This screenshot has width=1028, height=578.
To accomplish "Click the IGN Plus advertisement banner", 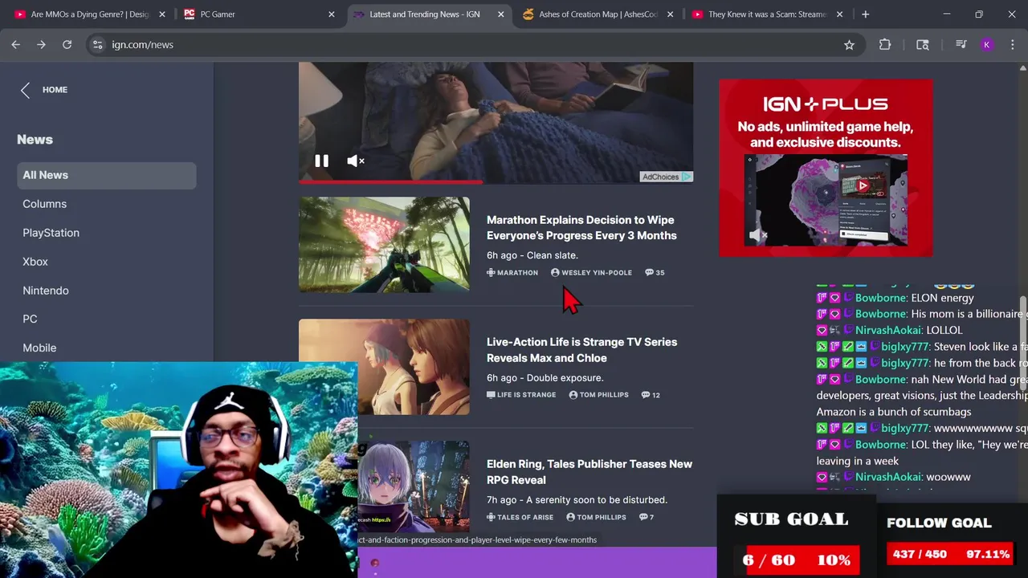I will [826, 168].
